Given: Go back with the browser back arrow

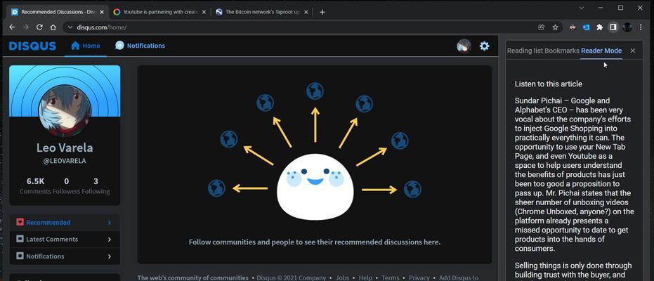Looking at the screenshot, I should pos(12,27).
